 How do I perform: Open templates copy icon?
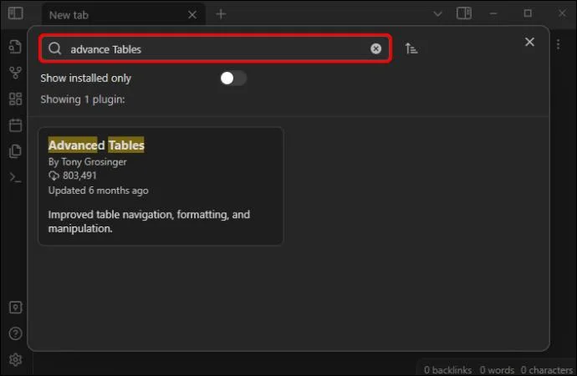(15, 151)
